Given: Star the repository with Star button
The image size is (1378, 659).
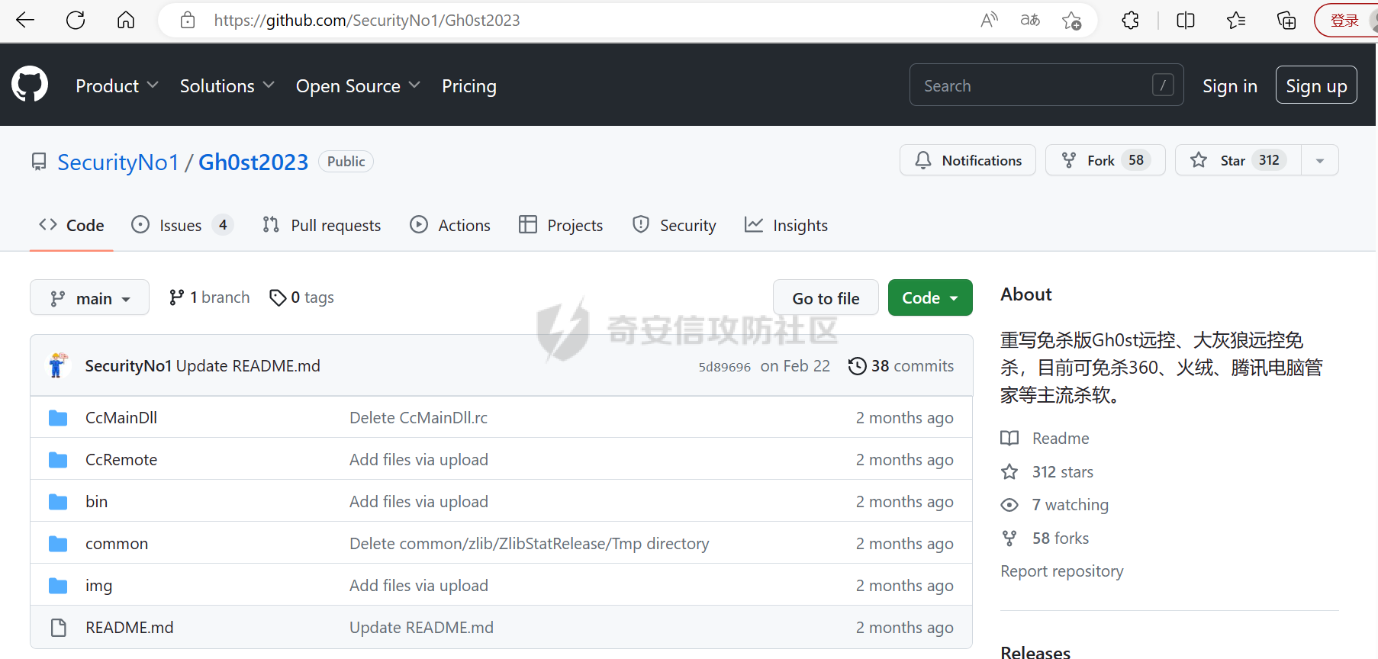Looking at the screenshot, I should click(x=1238, y=160).
